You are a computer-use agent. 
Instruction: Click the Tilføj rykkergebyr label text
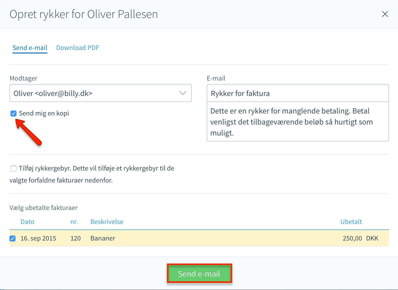92,174
